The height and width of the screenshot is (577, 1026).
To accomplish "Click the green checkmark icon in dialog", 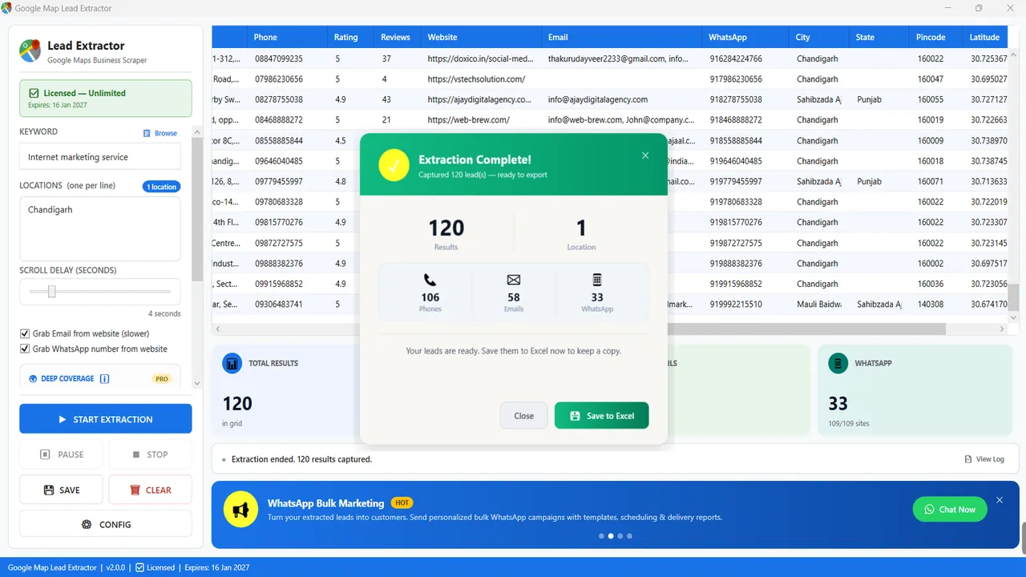I will point(394,166).
